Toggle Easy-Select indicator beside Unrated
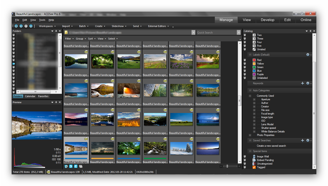Viewport: 328px width, 186px height. 245,49
